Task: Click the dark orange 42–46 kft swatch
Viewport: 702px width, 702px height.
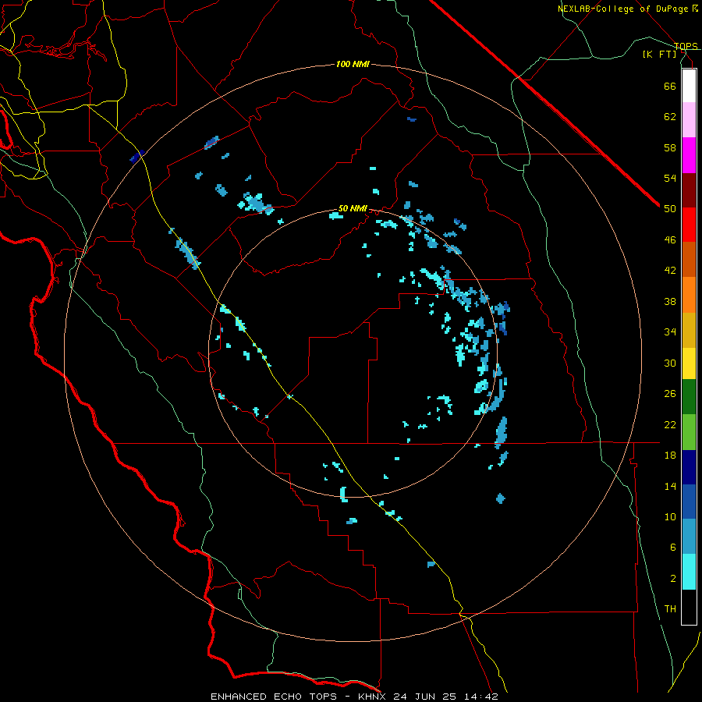Action: pyautogui.click(x=689, y=260)
